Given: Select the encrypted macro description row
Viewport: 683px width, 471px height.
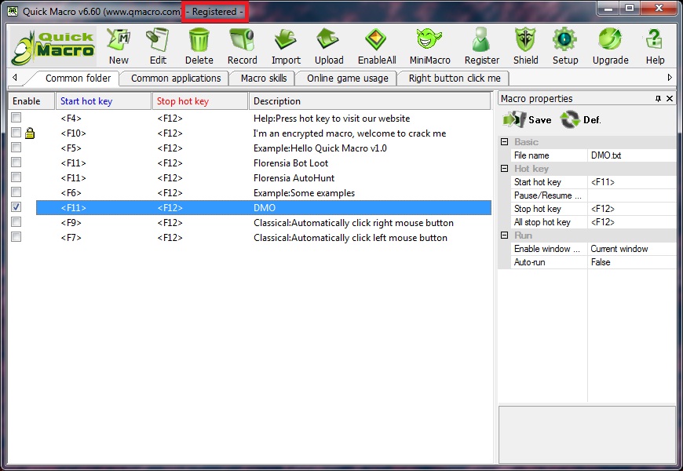Looking at the screenshot, I should [349, 133].
